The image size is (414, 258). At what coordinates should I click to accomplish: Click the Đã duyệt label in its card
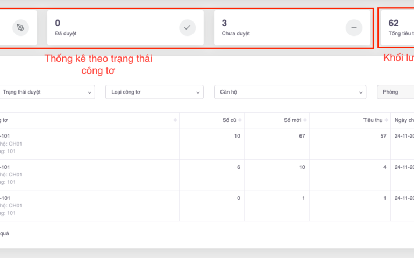tap(66, 33)
